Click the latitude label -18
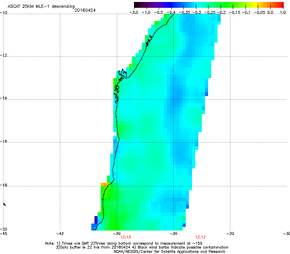The image size is (290, 254). (4, 185)
